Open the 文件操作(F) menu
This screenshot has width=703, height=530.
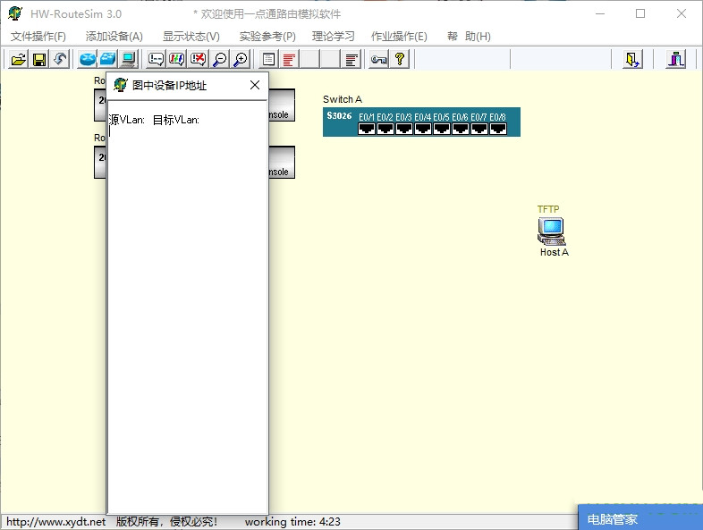click(x=38, y=37)
